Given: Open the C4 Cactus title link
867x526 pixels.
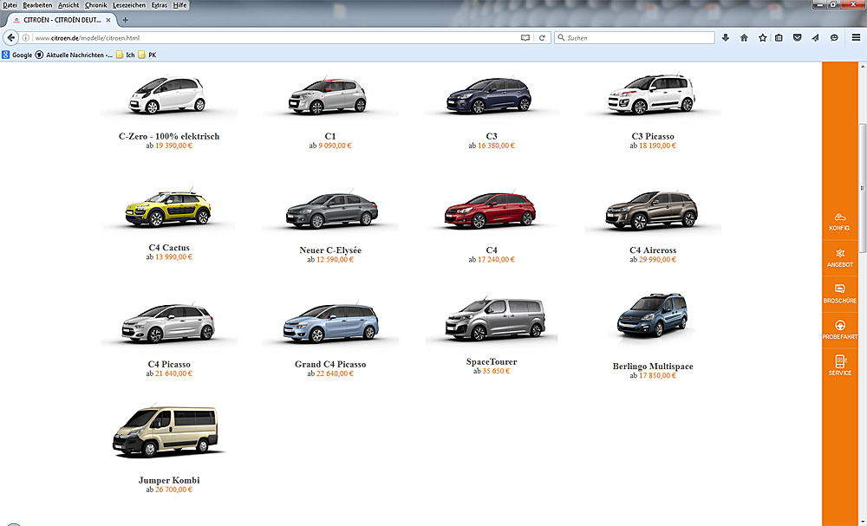Looking at the screenshot, I should pyautogui.click(x=169, y=248).
